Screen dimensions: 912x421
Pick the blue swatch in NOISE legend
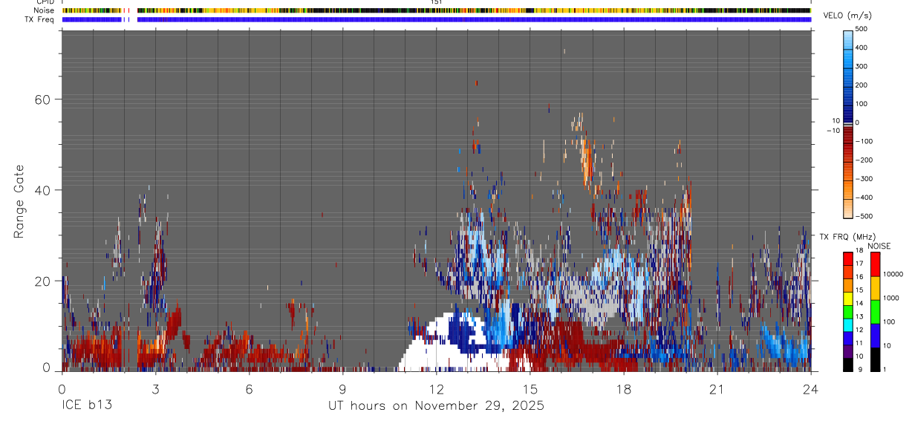(874, 336)
